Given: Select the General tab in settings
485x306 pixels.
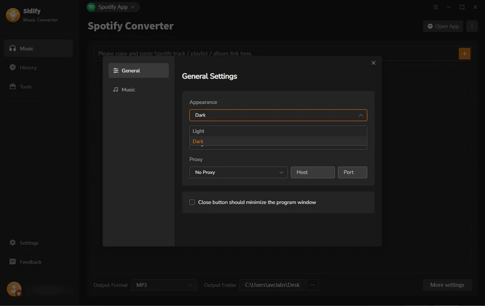Looking at the screenshot, I should tap(139, 71).
